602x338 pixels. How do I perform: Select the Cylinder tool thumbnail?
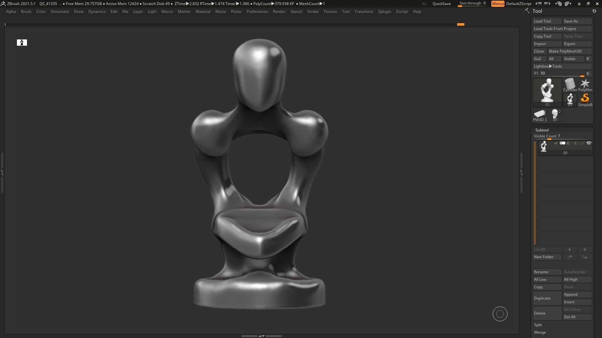coord(570,84)
